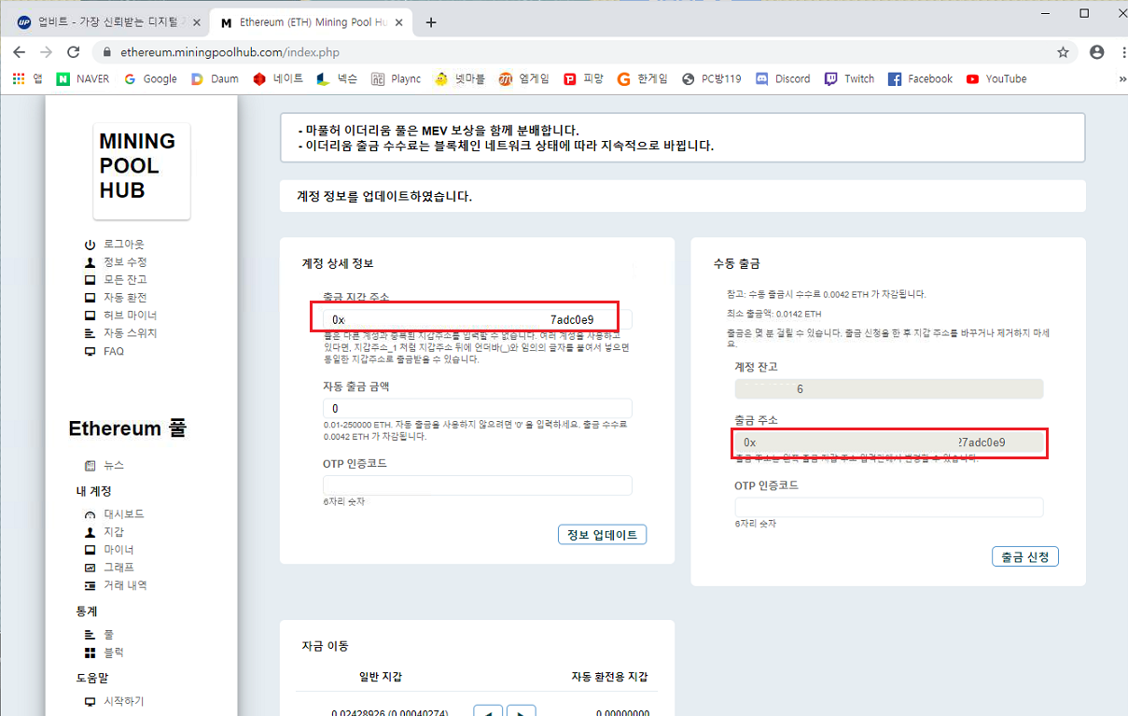This screenshot has height=716, width=1128.
Task: Click the 정보 업데이트 button
Action: pyautogui.click(x=602, y=535)
